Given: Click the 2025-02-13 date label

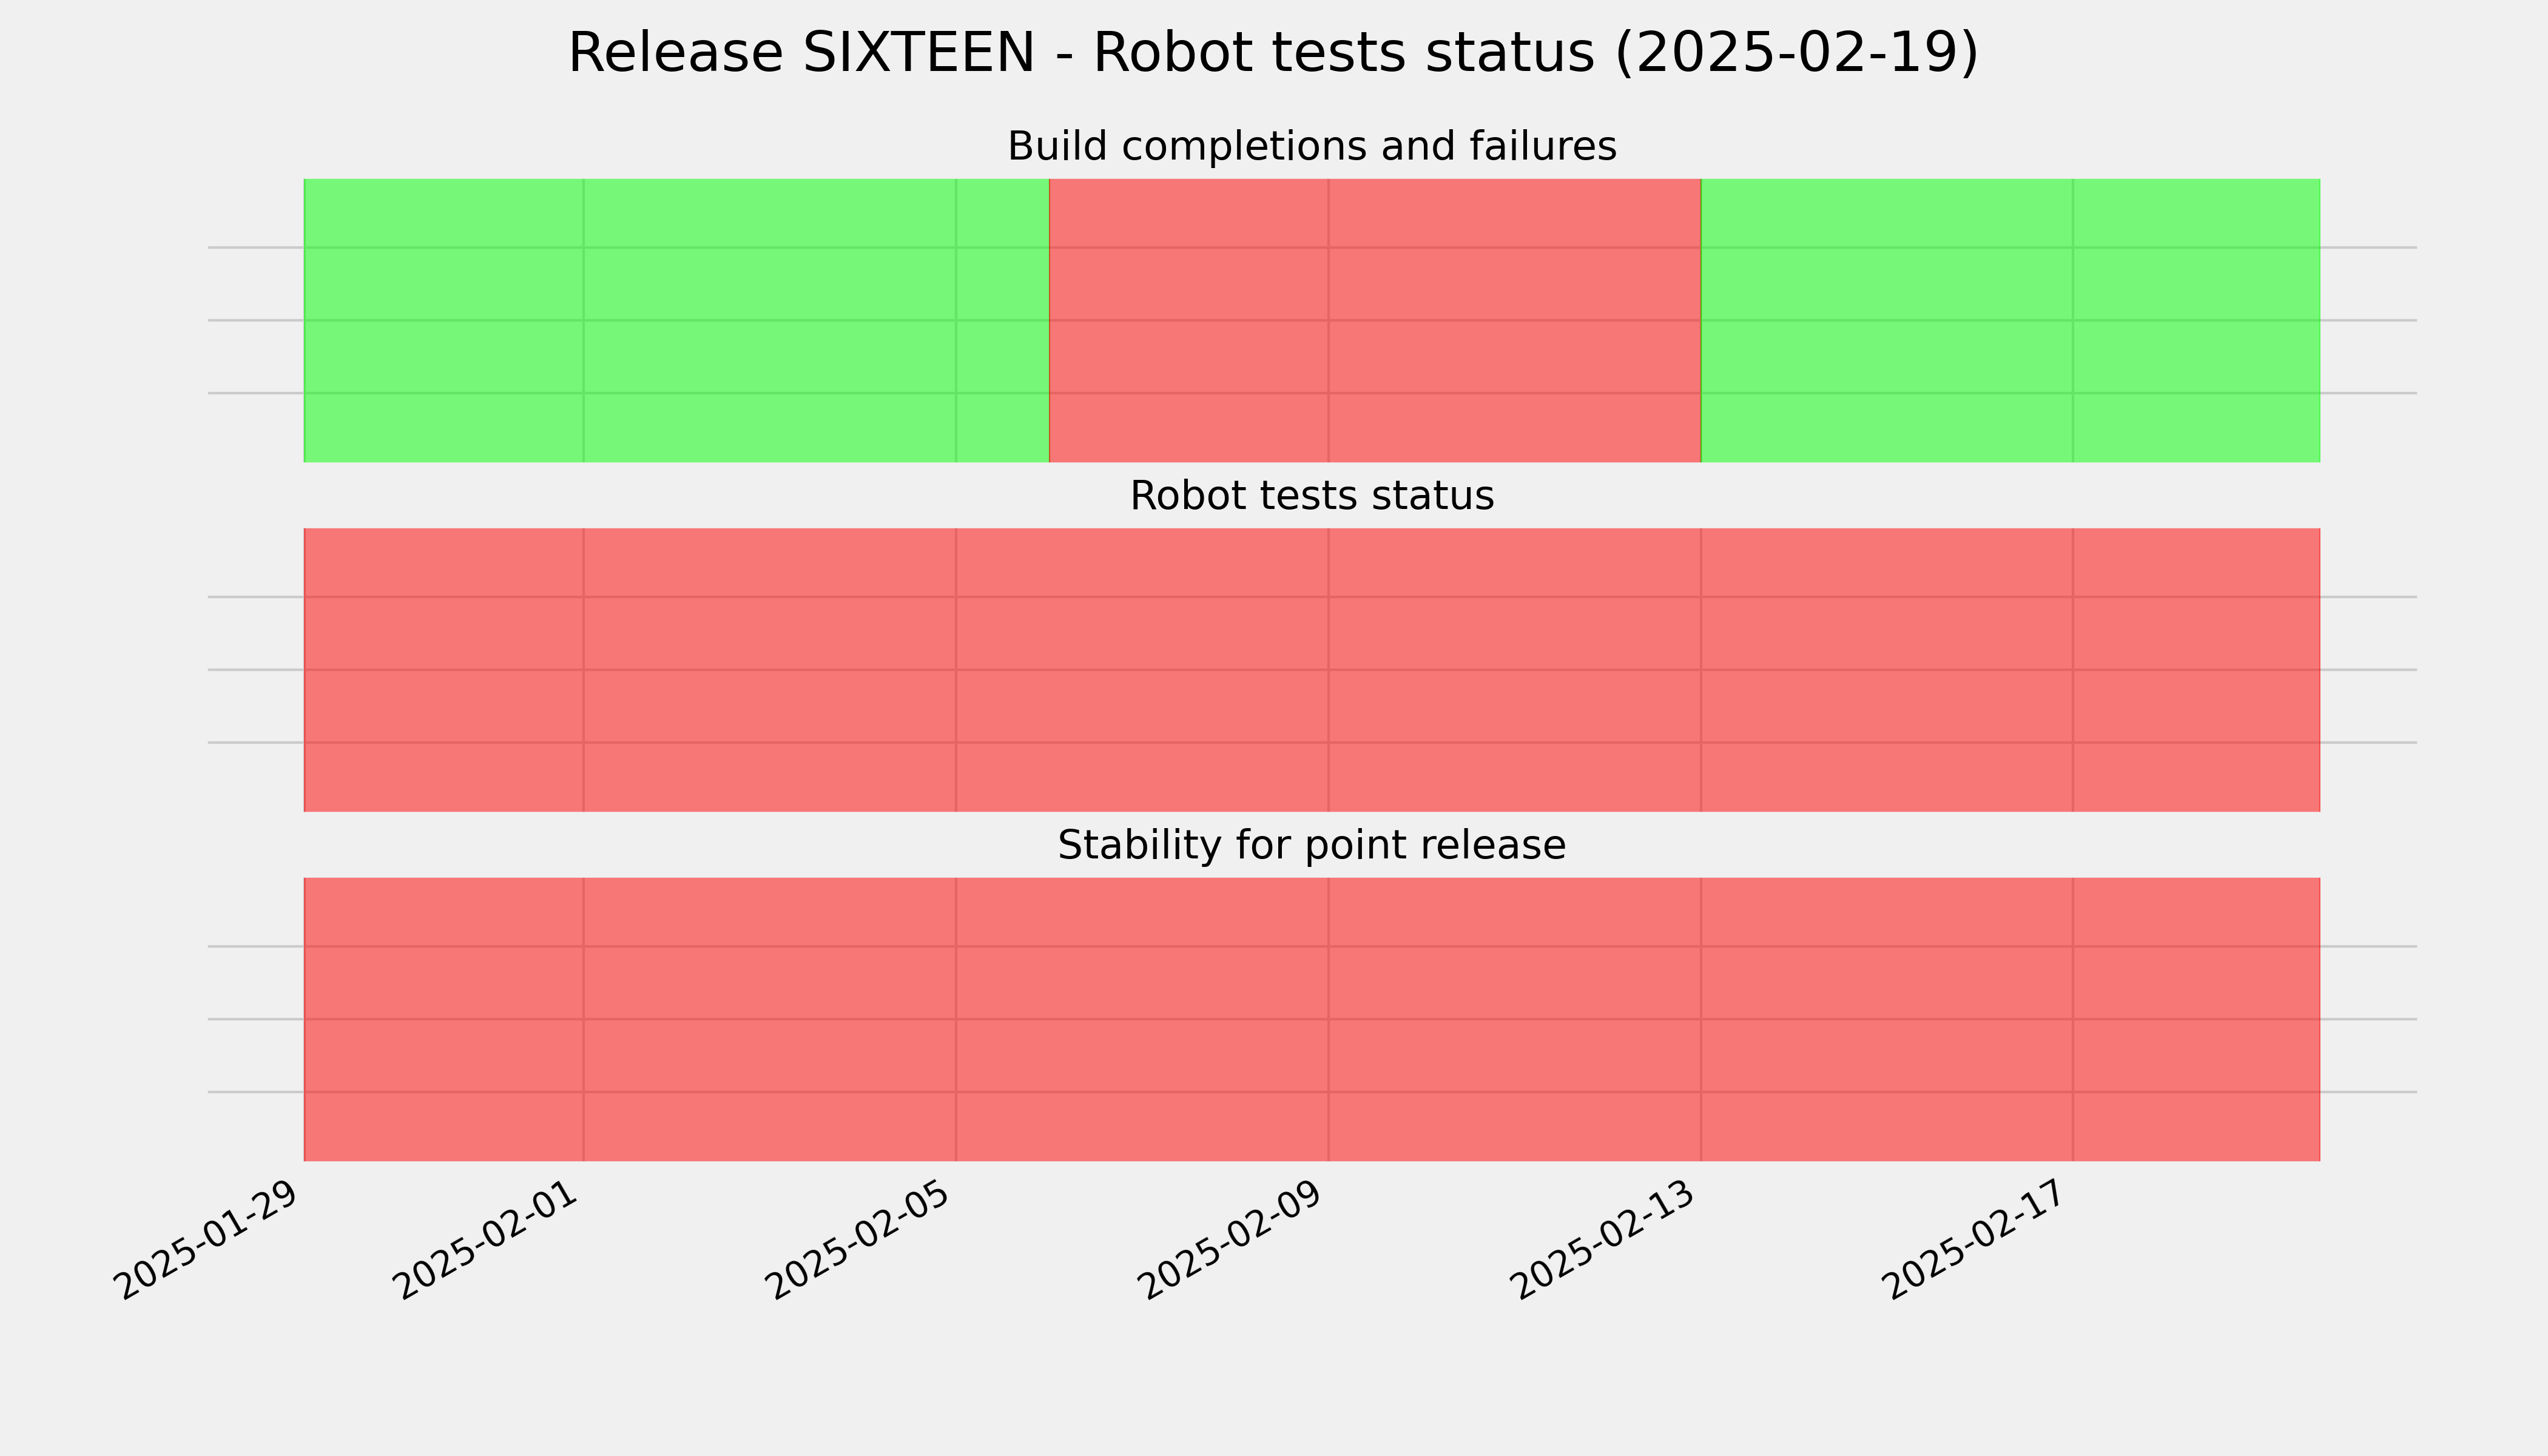Looking at the screenshot, I should [x=1604, y=1240].
